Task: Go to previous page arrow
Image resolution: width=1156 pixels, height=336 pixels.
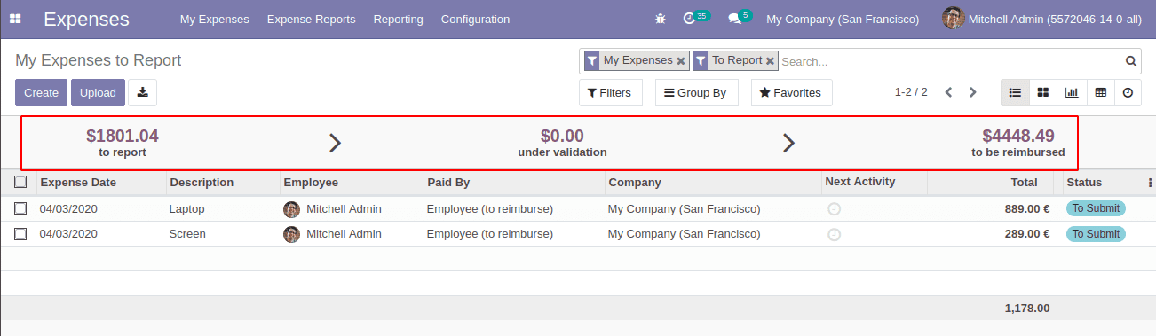Action: tap(948, 92)
